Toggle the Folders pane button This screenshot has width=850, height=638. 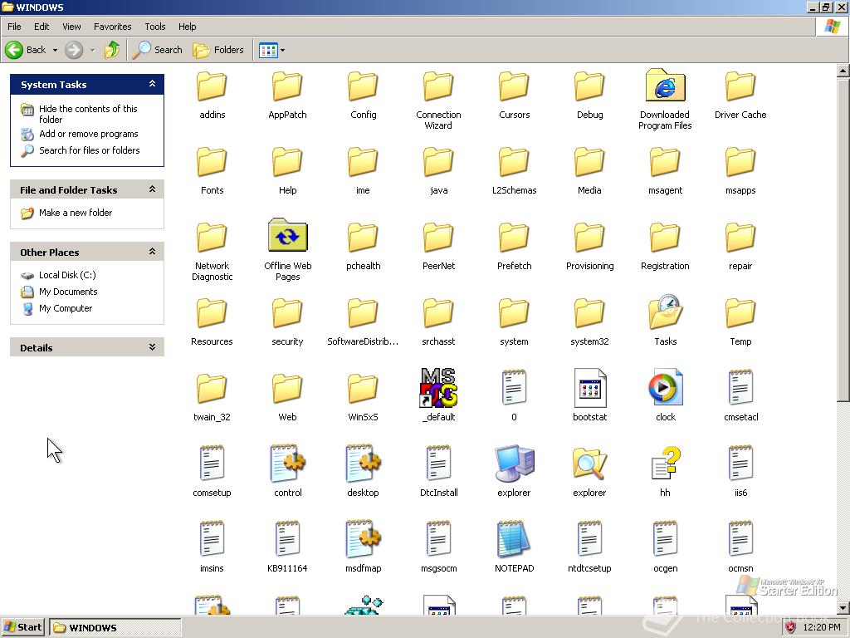coord(218,50)
